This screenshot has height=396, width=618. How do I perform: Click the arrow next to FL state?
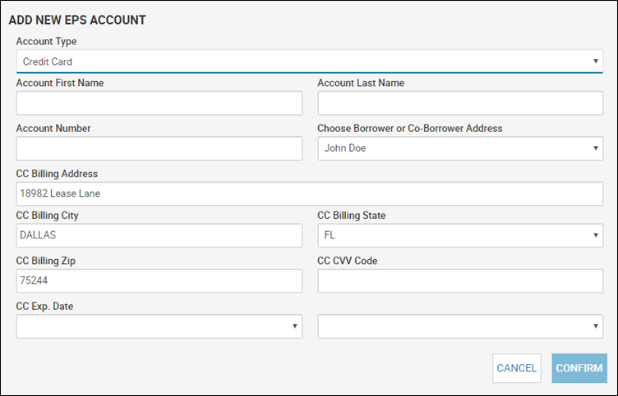click(596, 235)
